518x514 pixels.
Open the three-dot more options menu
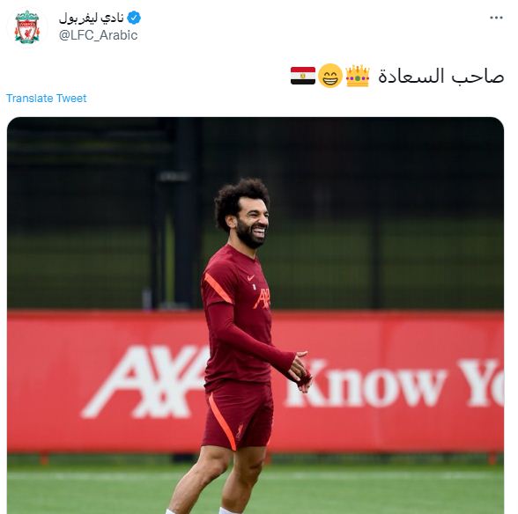click(496, 18)
